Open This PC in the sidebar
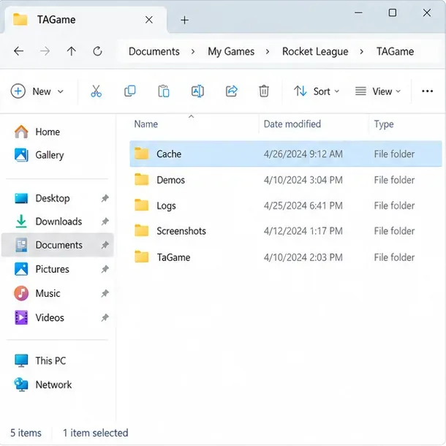The height and width of the screenshot is (446, 446). pyautogui.click(x=40, y=360)
